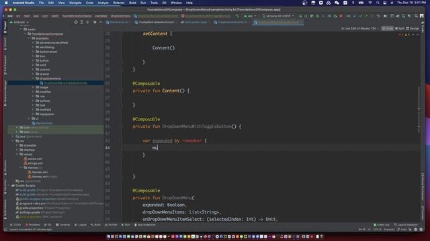
Task: Click the Build project hammer icon
Action: (x=237, y=16)
